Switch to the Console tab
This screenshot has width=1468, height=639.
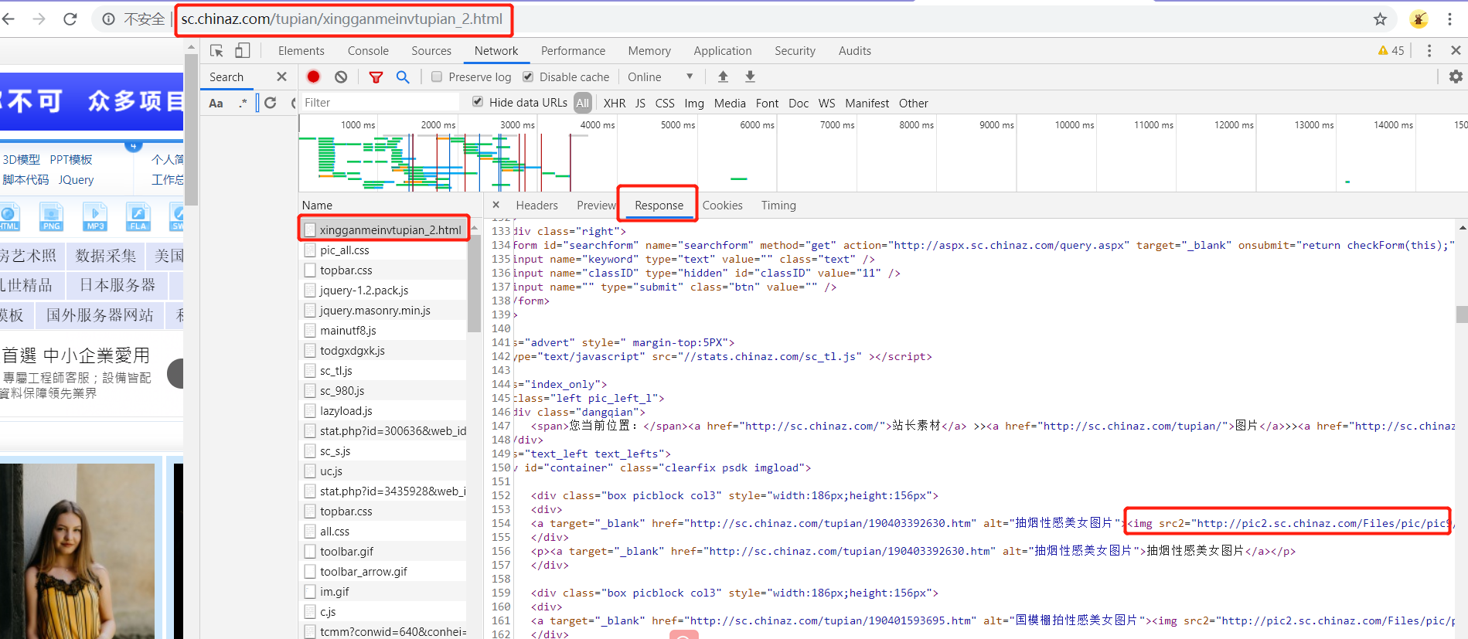tap(368, 51)
